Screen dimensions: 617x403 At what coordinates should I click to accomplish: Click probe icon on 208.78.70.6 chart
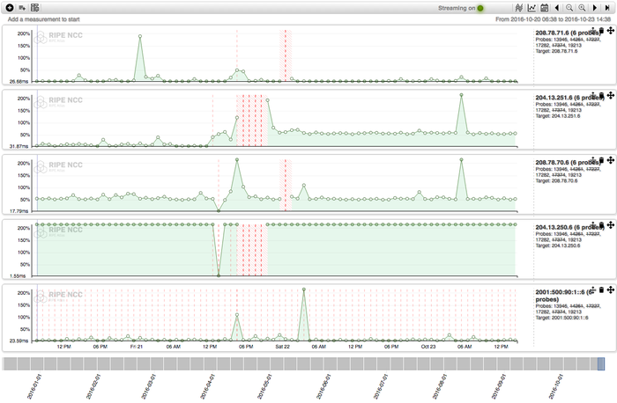pos(593,160)
